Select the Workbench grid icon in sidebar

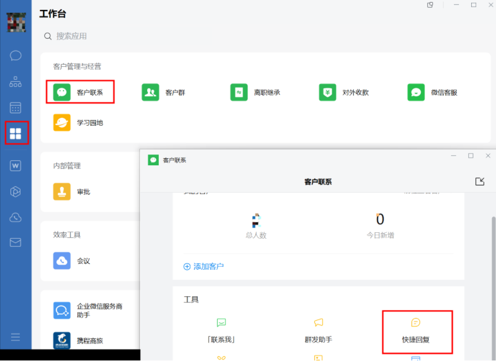pos(15,134)
